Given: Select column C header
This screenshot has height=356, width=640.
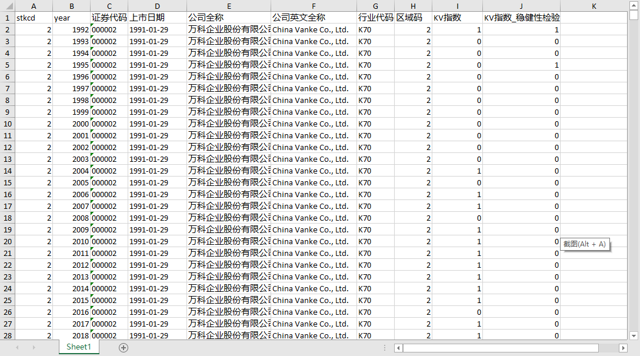Looking at the screenshot, I should (109, 6).
